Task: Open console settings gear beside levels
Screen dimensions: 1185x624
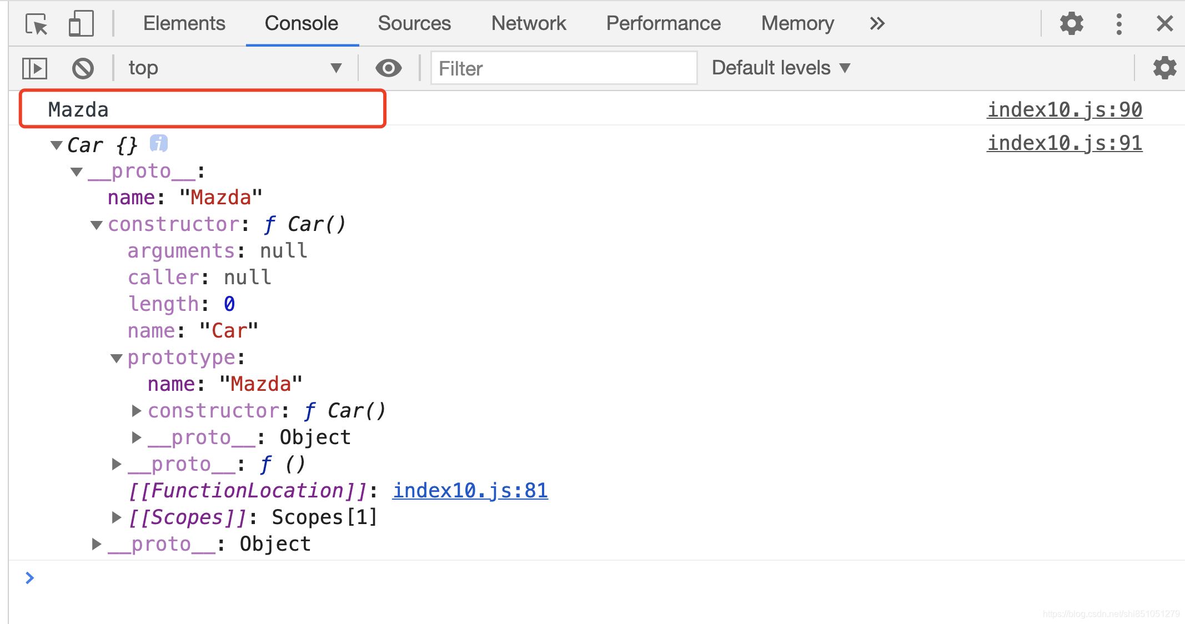Action: coord(1164,68)
